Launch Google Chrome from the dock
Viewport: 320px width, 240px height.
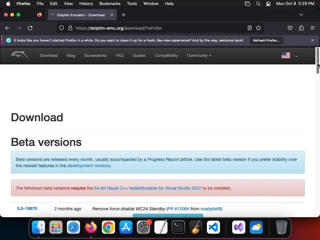click(108, 227)
